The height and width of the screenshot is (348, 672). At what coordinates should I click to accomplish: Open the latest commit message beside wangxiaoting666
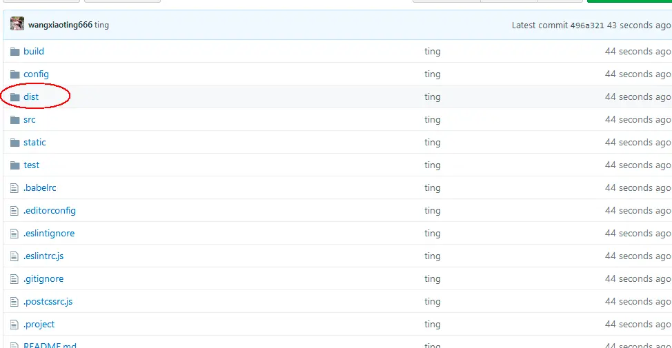click(101, 25)
